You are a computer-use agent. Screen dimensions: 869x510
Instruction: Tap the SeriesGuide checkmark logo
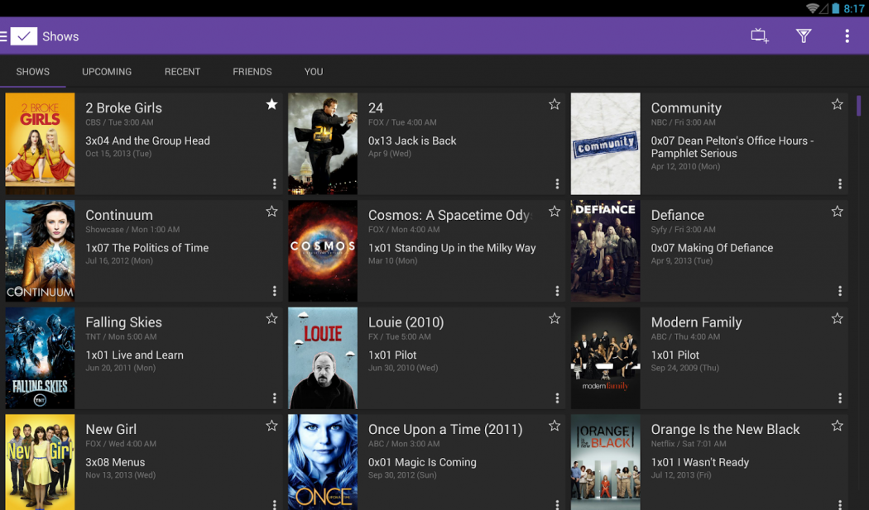24,36
